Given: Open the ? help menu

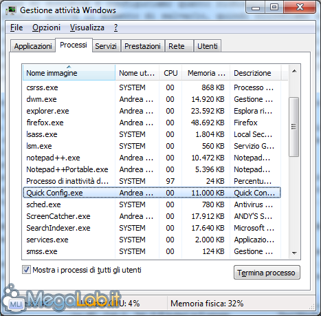Looking at the screenshot, I should (x=115, y=28).
